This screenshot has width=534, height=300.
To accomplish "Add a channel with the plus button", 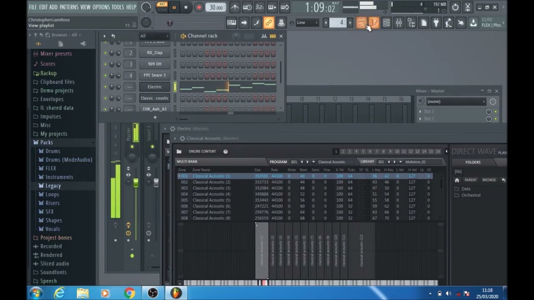I will tap(155, 117).
